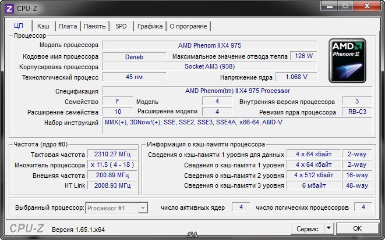Viewport: 385px width, 240px height.
Task: Click the 2310.27 МГц clock frequency value
Action: [112, 155]
